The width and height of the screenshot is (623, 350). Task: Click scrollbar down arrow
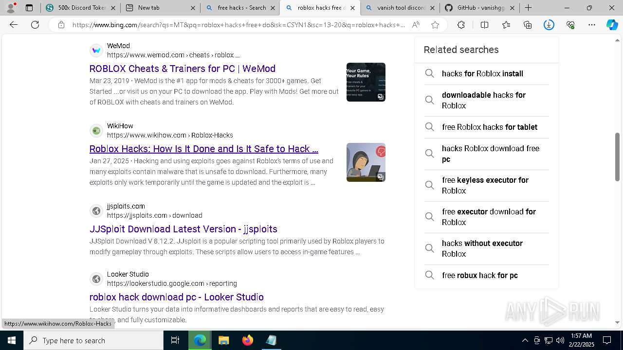pyautogui.click(x=618, y=322)
